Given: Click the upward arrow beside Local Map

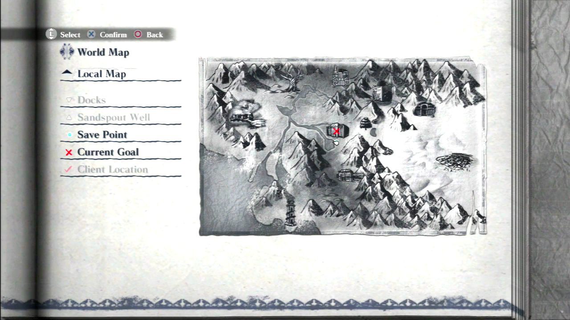Looking at the screenshot, I should 67,72.
